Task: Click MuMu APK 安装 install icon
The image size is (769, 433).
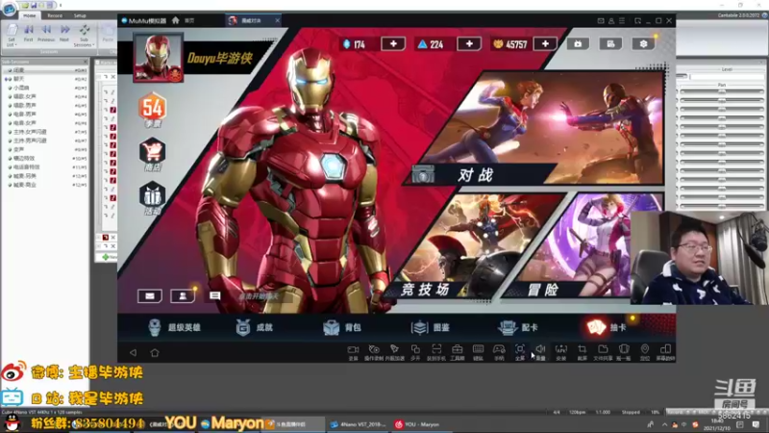Action: [561, 352]
